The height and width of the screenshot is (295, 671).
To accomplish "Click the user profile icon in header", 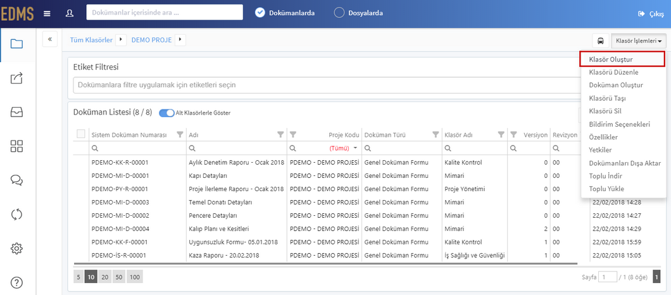I will (70, 13).
